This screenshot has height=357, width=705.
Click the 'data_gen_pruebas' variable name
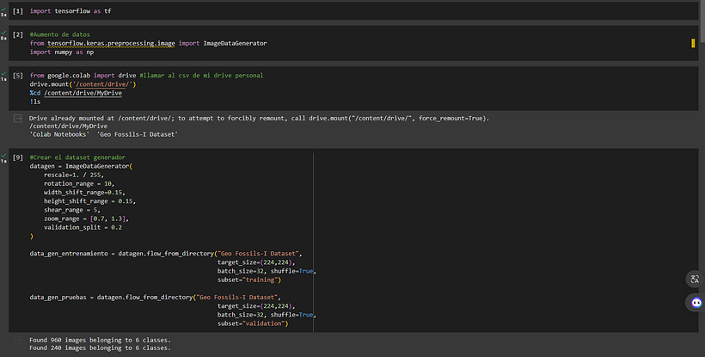tap(58, 297)
